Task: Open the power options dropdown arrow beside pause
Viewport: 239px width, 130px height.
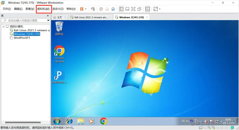Action: coord(86,9)
